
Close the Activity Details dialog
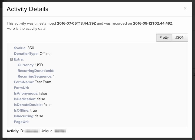[185, 8]
